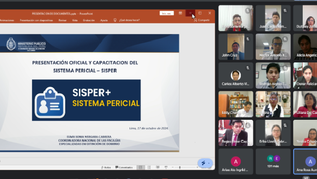Image resolution: width=317 pixels, height=179 pixels.
Task: Click the date text Lima, 17 de octubre
Action: point(149,128)
